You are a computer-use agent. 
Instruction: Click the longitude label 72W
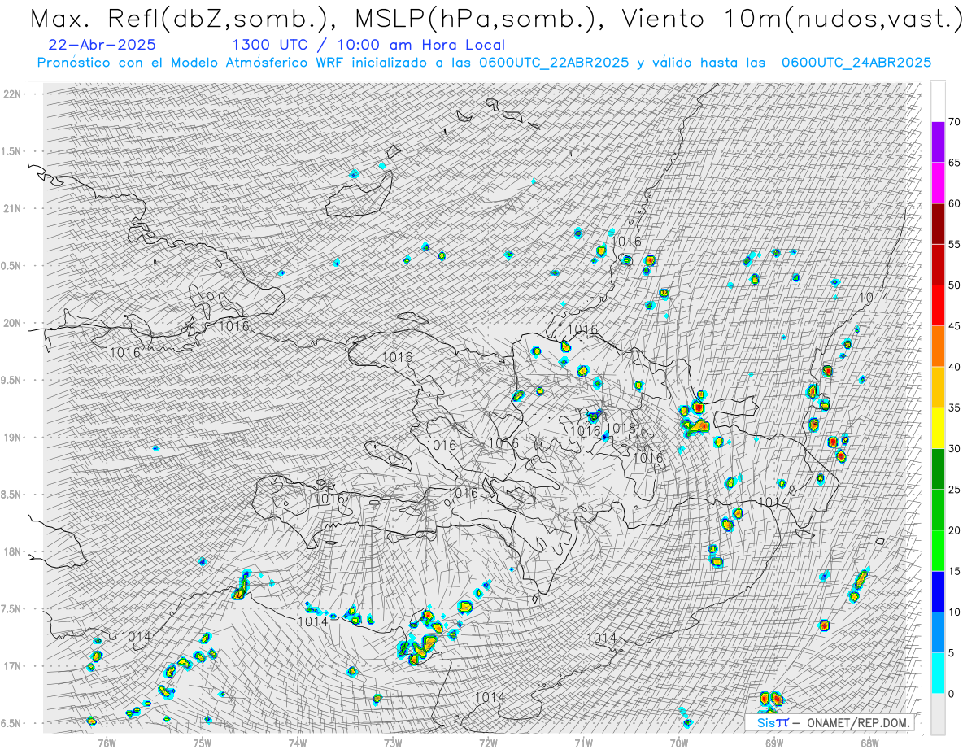click(x=488, y=743)
